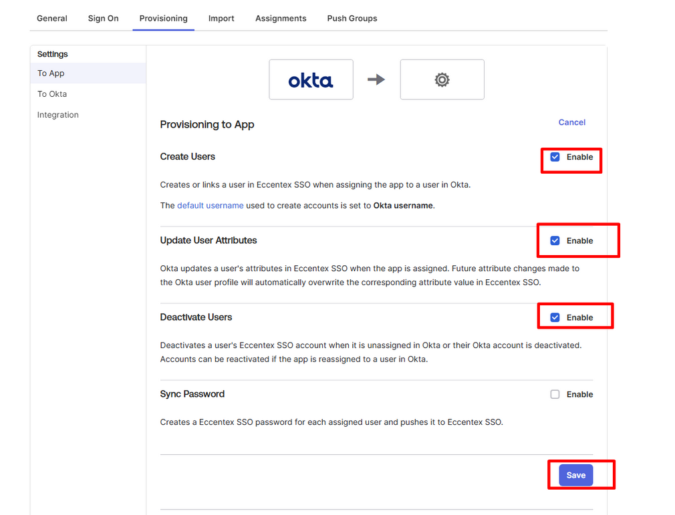Click the bold Okta username text

coord(403,206)
